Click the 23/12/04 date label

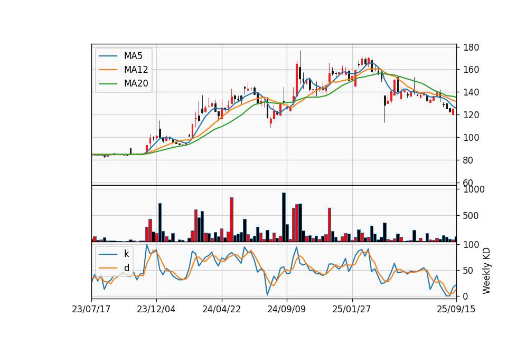tap(156, 309)
